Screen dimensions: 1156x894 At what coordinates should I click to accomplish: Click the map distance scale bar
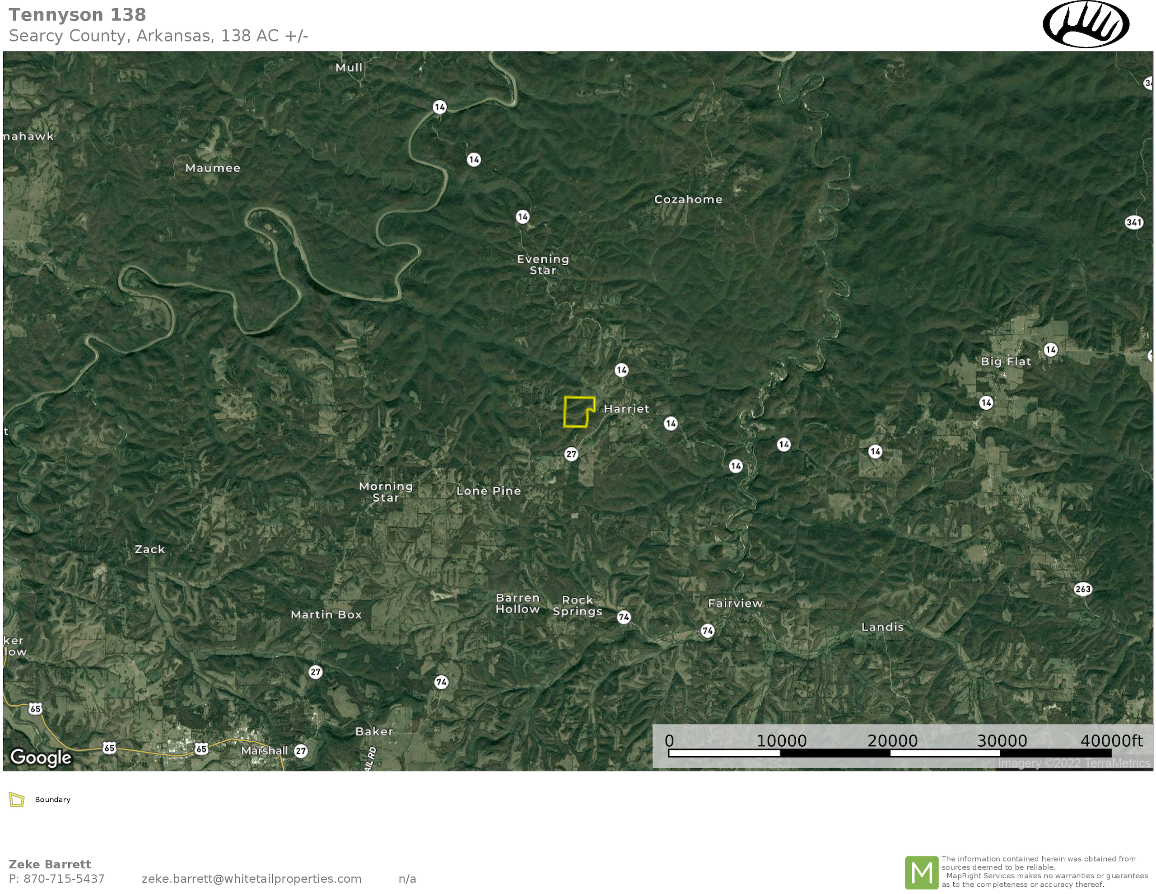[889, 753]
